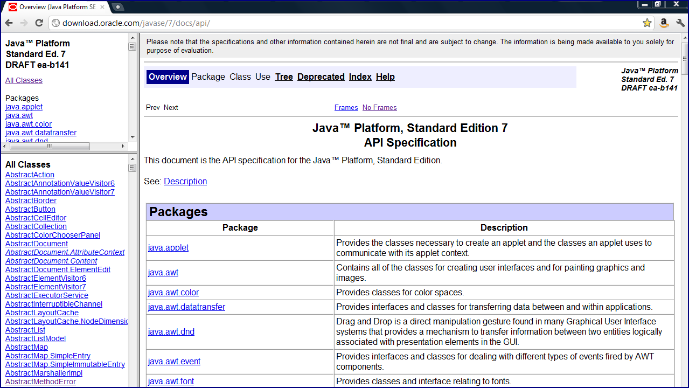Open All Classes link in packages frame
689x388 pixels.
pos(24,81)
